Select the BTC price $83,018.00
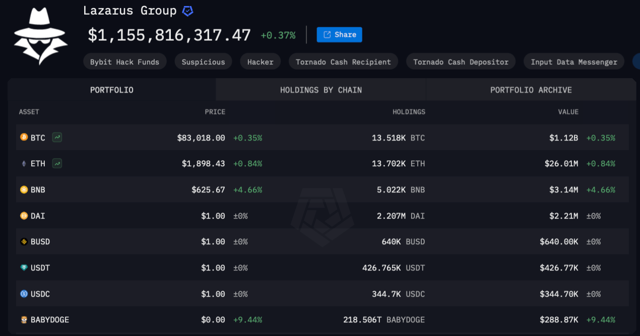The width and height of the screenshot is (640, 336). [x=201, y=138]
